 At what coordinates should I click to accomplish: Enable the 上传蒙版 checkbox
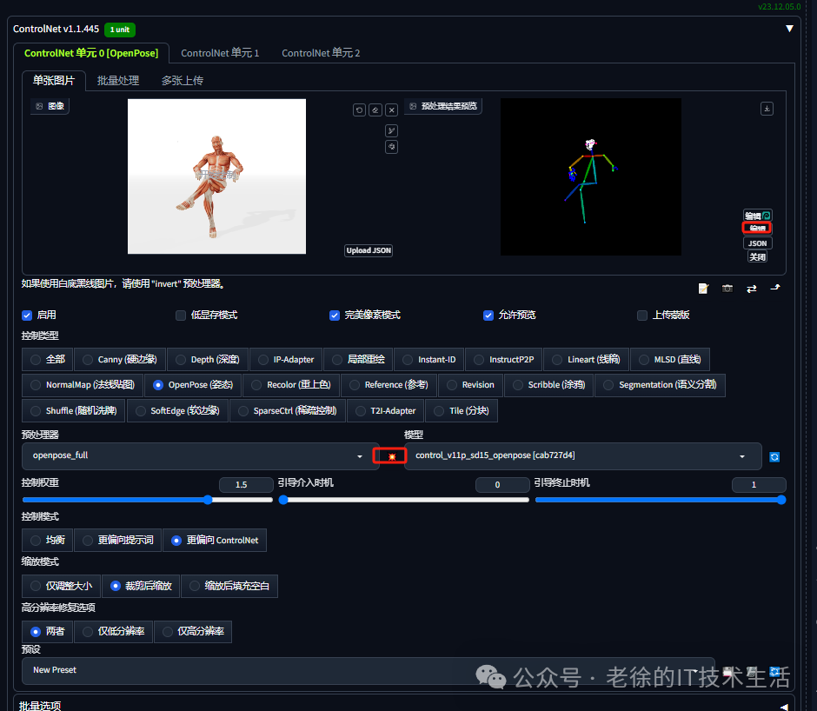click(x=642, y=316)
